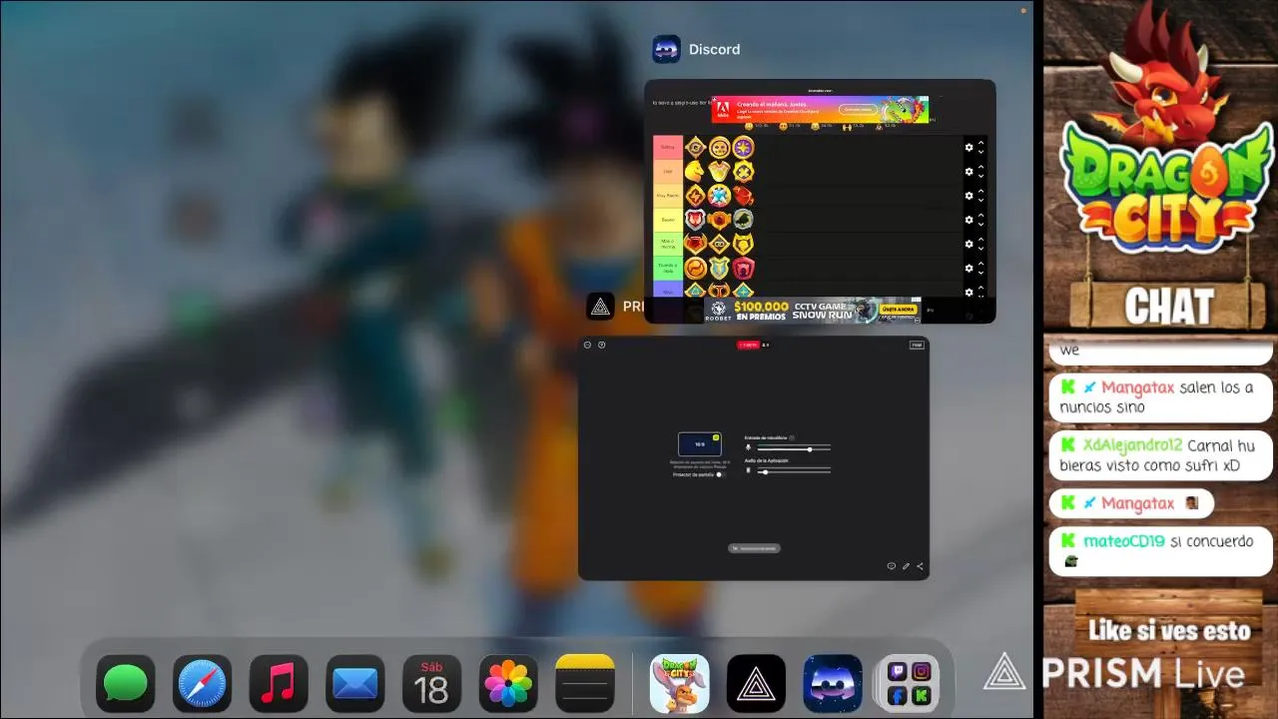Open settings gear for the orange tier row
1278x719 pixels.
tap(968, 172)
